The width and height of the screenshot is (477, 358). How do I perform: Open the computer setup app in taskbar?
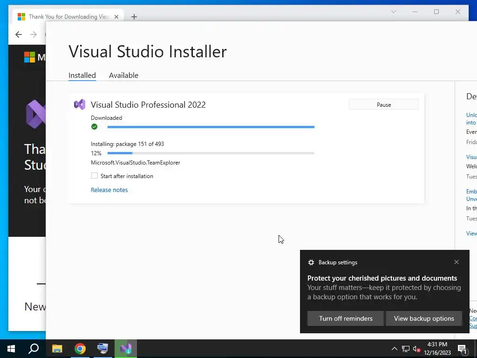point(102,349)
